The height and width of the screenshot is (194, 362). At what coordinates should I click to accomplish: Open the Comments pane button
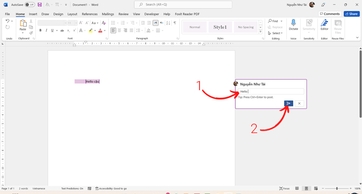[x=330, y=14]
